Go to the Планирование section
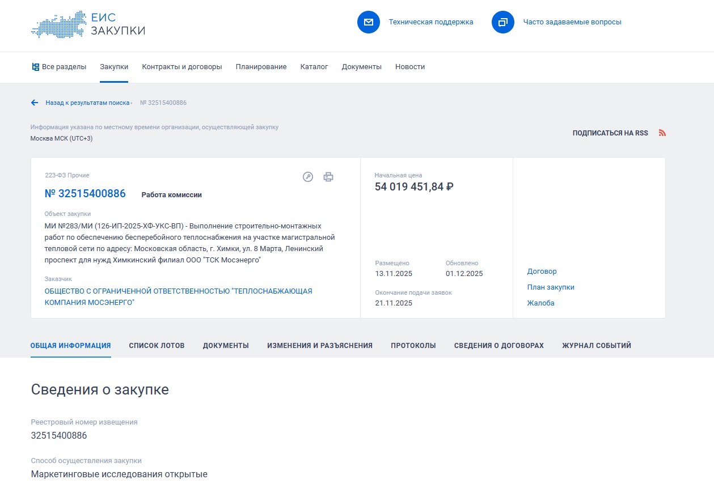This screenshot has height=488, width=714. (x=261, y=67)
